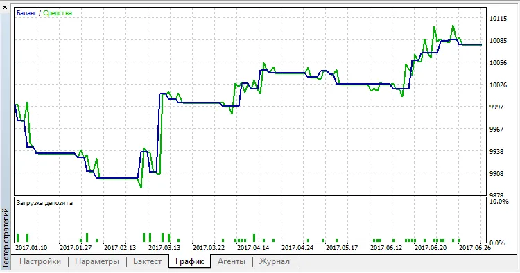This screenshot has height=273, width=520.
Task: Click the 2017.03.13 date label
Action: [x=164, y=248]
